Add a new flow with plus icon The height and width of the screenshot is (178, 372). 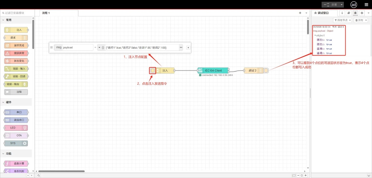pos(300,13)
